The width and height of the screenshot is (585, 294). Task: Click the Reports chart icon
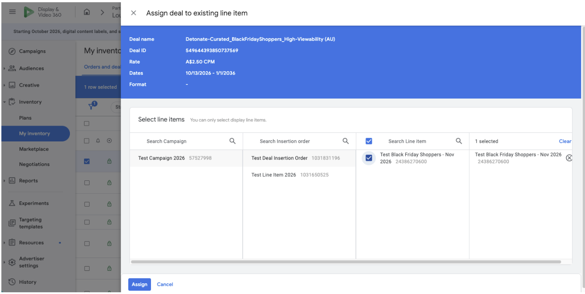12,181
